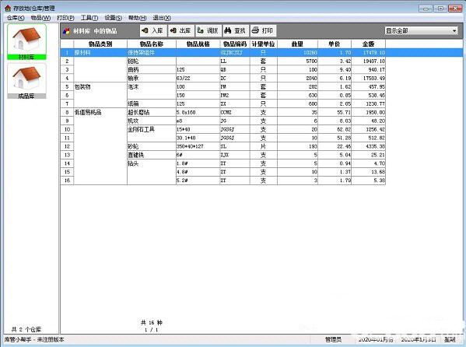Select the 砂轮 item row
Screen dimensions: 466x347
pos(223,146)
